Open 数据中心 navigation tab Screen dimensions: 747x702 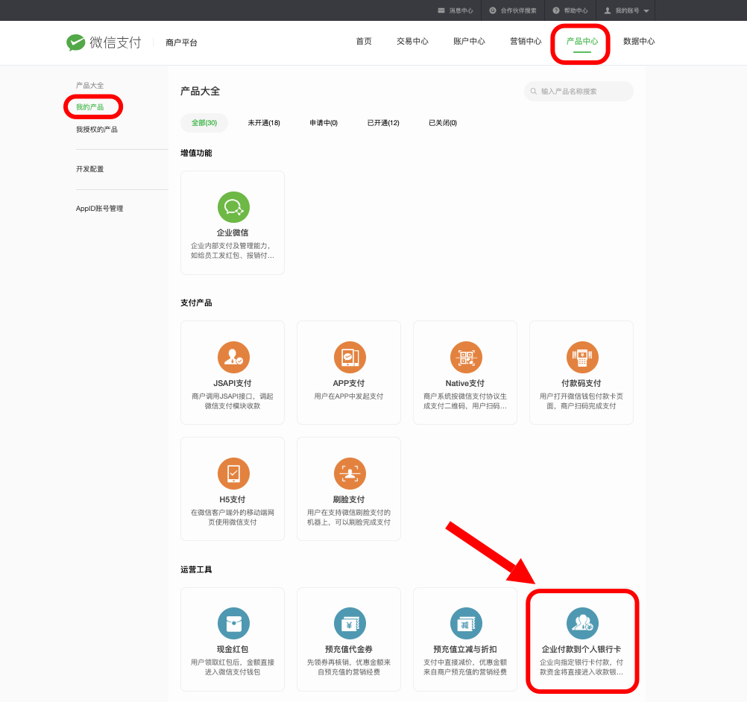pos(639,42)
